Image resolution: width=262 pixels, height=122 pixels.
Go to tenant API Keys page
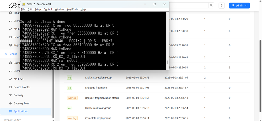point(18,79)
